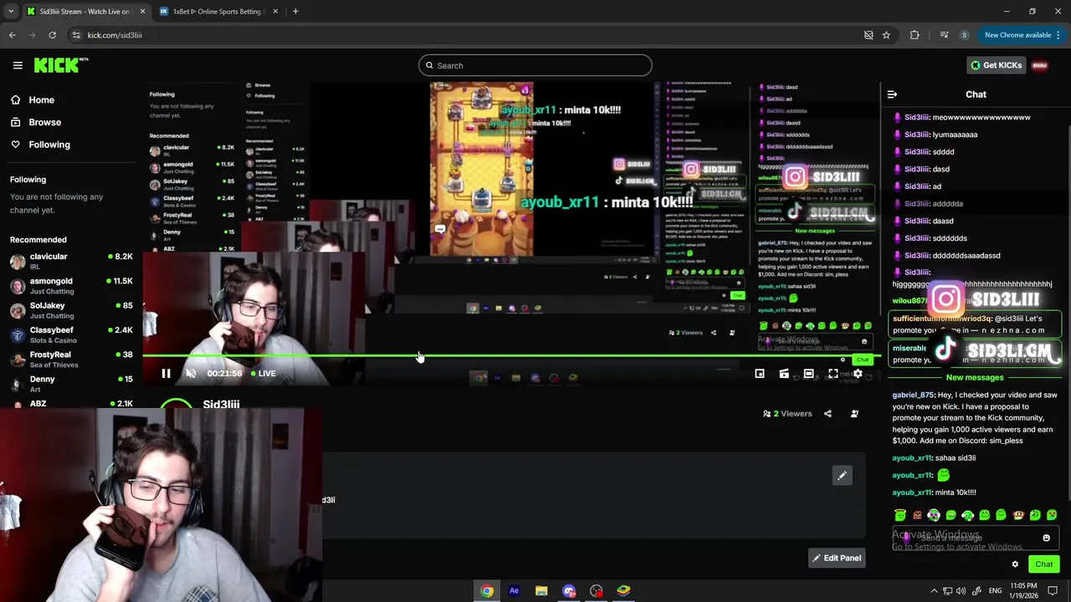1071x602 pixels.
Task: Select the angry brown face emote
Action: tap(917, 515)
